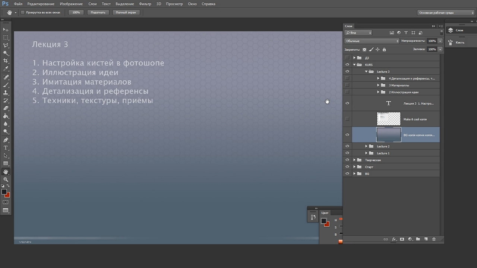477x268 pixels.
Task: Set zoom to 100% via options button
Action: [76, 12]
